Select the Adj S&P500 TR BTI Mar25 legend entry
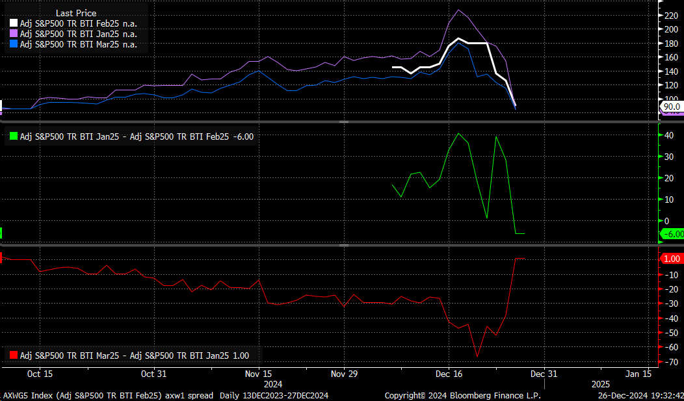The height and width of the screenshot is (401, 684). (x=78, y=44)
